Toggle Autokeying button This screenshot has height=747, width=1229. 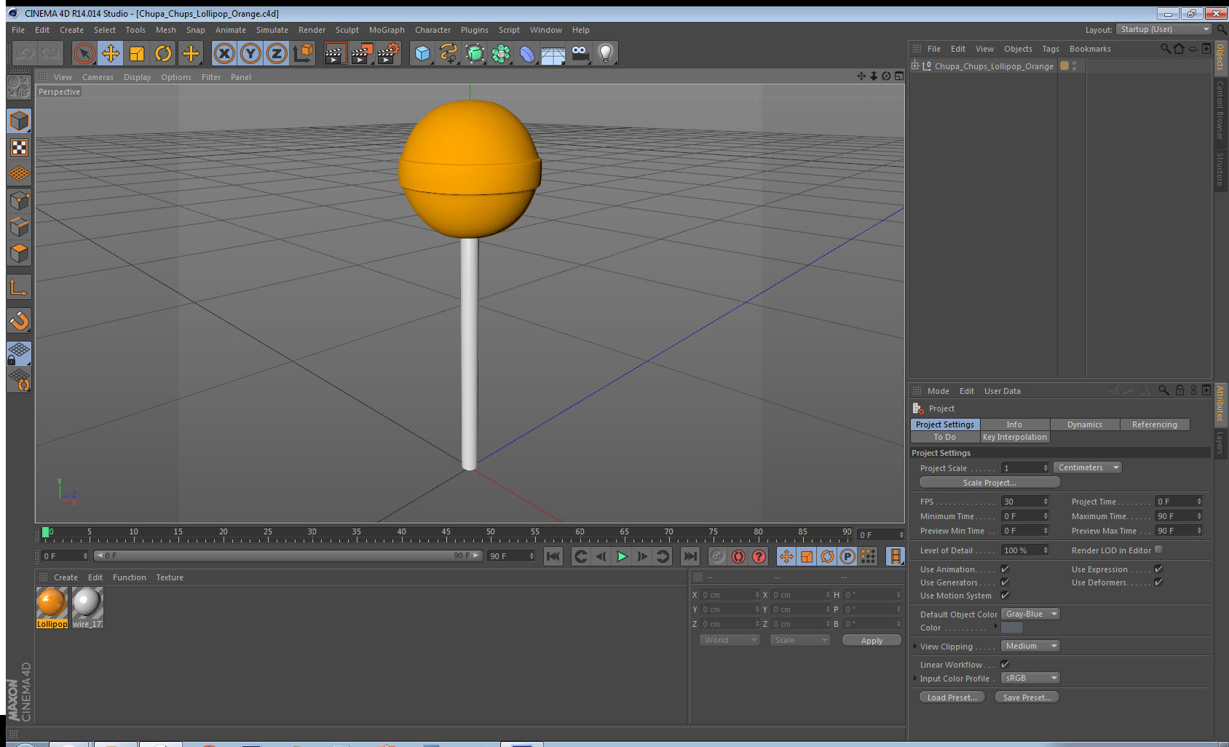coord(738,556)
